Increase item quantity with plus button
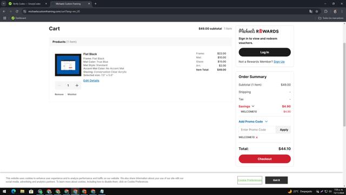Image resolution: width=346 pixels, height=195 pixels. [x=77, y=86]
